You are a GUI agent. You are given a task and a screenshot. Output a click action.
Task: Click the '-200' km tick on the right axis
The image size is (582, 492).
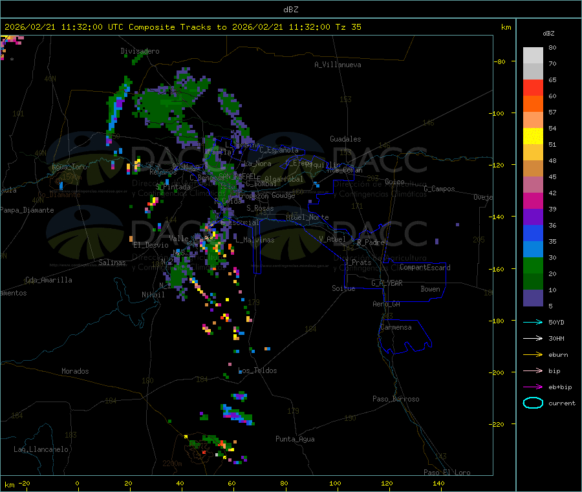498,372
